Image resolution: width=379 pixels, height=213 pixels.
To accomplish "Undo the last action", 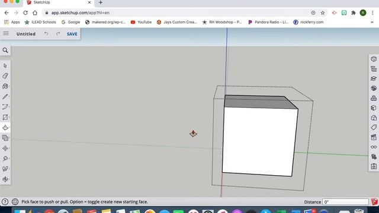I will 46,34.
